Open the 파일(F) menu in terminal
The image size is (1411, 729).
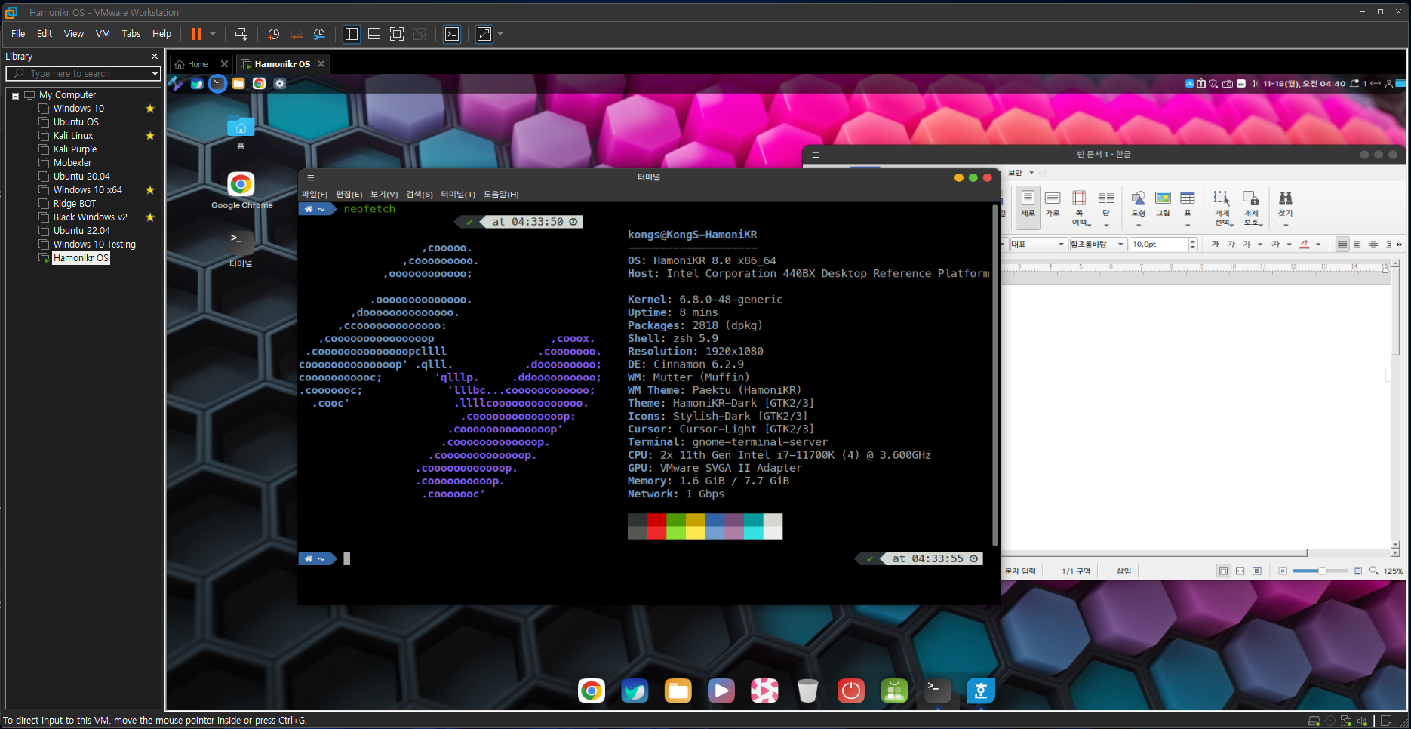pos(315,194)
